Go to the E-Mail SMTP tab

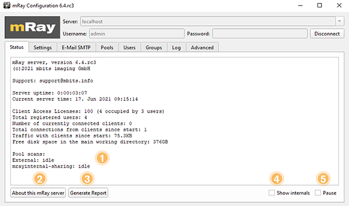click(76, 47)
